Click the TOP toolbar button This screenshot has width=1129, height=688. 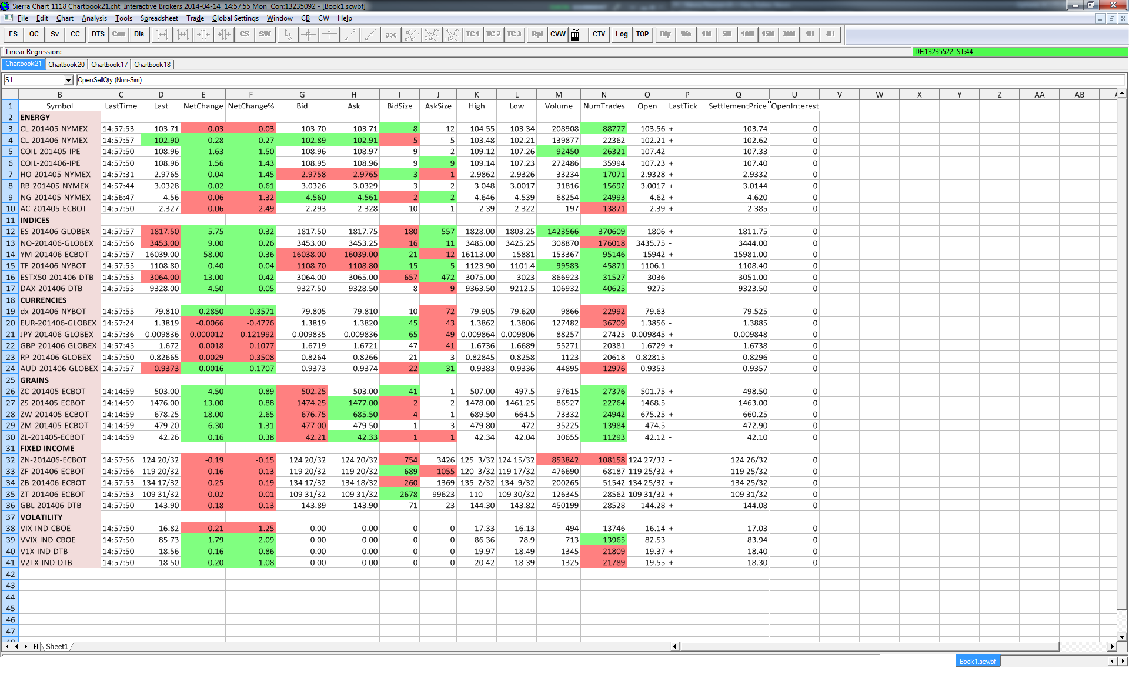[x=642, y=34]
